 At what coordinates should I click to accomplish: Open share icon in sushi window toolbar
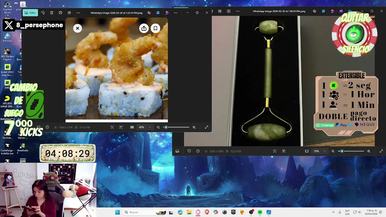tap(69, 13)
